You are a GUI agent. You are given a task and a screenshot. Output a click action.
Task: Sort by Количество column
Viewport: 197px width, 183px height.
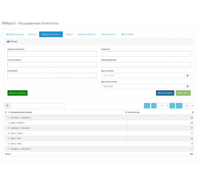160,112
